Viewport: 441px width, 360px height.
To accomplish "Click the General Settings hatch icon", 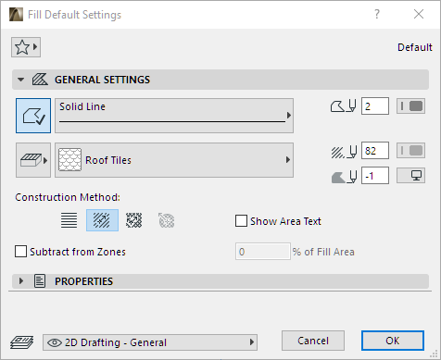I will click(x=40, y=80).
